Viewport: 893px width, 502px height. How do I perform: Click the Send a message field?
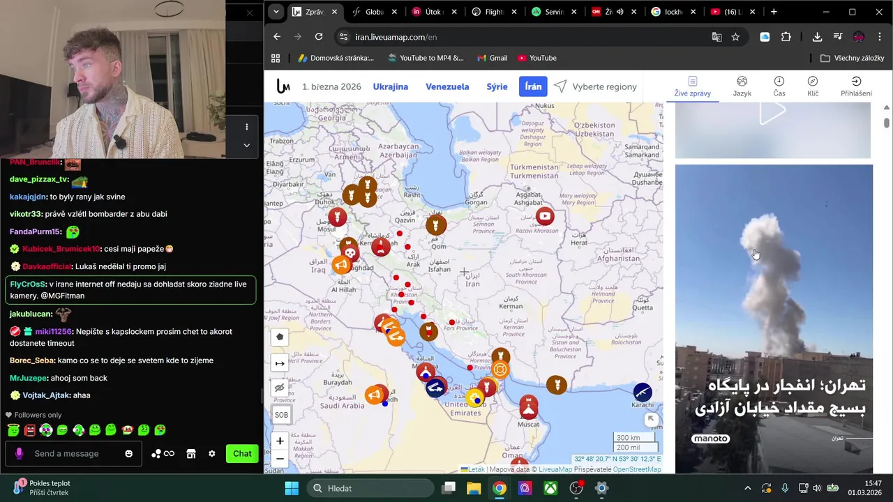73,454
